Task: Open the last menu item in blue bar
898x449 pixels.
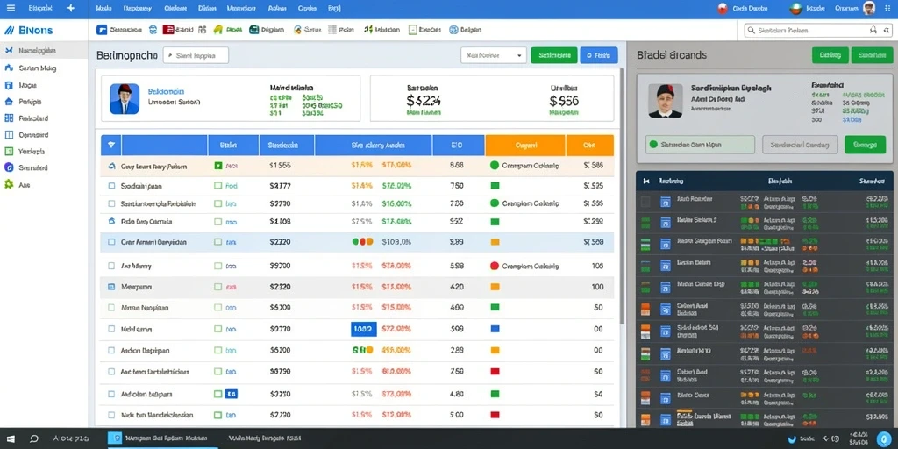Action: click(x=334, y=9)
